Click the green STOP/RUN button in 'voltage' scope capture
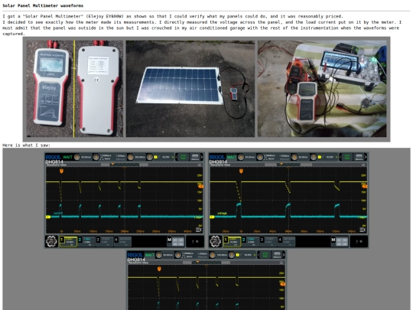The height and width of the screenshot is (310, 413). coord(347,157)
